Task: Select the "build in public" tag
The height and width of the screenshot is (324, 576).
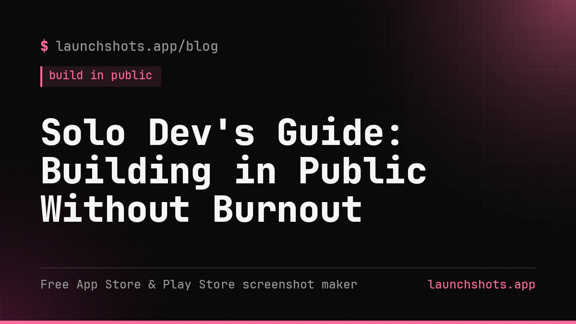Action: [x=101, y=76]
